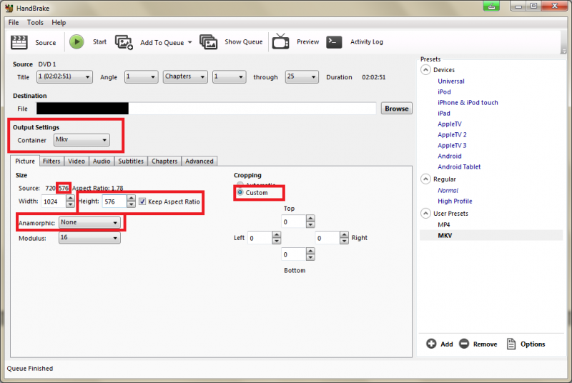Image resolution: width=572 pixels, height=383 pixels.
Task: Click the HandBrake title bar app icon
Action: 9,8
